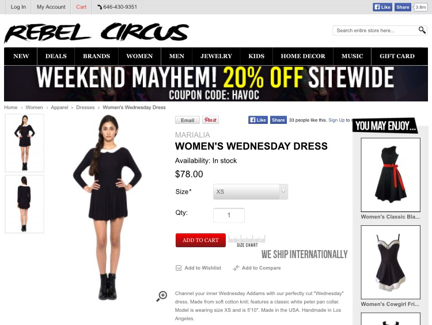The image size is (432, 325).
Task: Go to Dresses in the breadcrumb
Action: 85,108
